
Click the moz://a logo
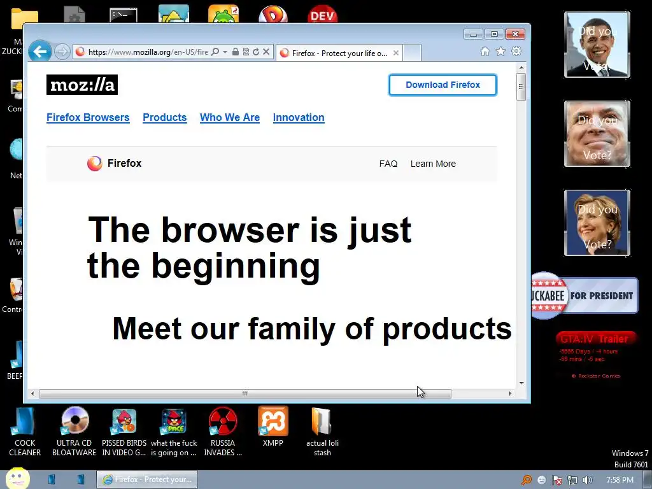(x=82, y=85)
